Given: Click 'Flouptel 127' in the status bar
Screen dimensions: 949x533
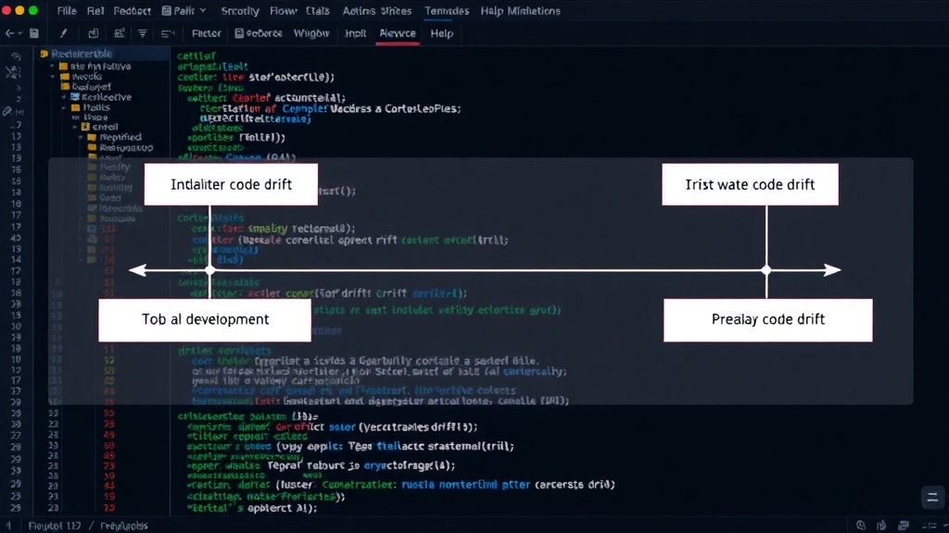Looking at the screenshot, I should point(55,526).
